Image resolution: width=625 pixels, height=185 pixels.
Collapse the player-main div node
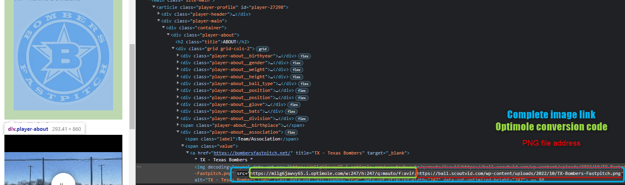pyautogui.click(x=159, y=21)
